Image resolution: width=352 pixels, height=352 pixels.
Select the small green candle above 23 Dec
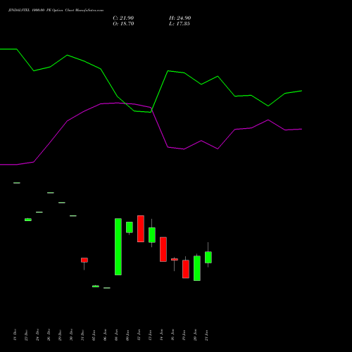pyautogui.click(x=28, y=220)
